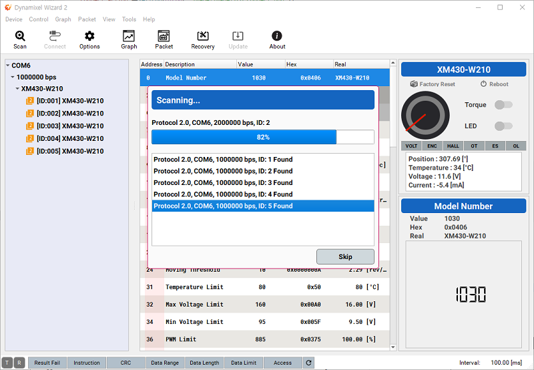This screenshot has width=534, height=370.
Task: Select the Max Voltage Limit row
Action: [x=264, y=305]
